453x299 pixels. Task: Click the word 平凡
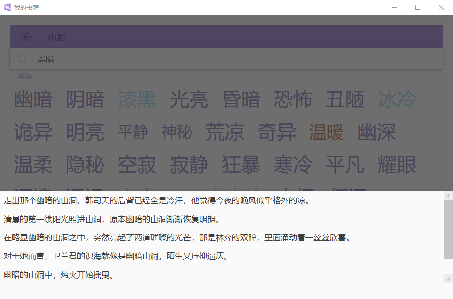[345, 165]
